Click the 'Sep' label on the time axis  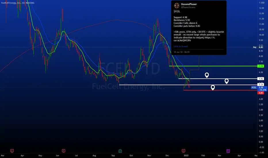click(x=113, y=156)
